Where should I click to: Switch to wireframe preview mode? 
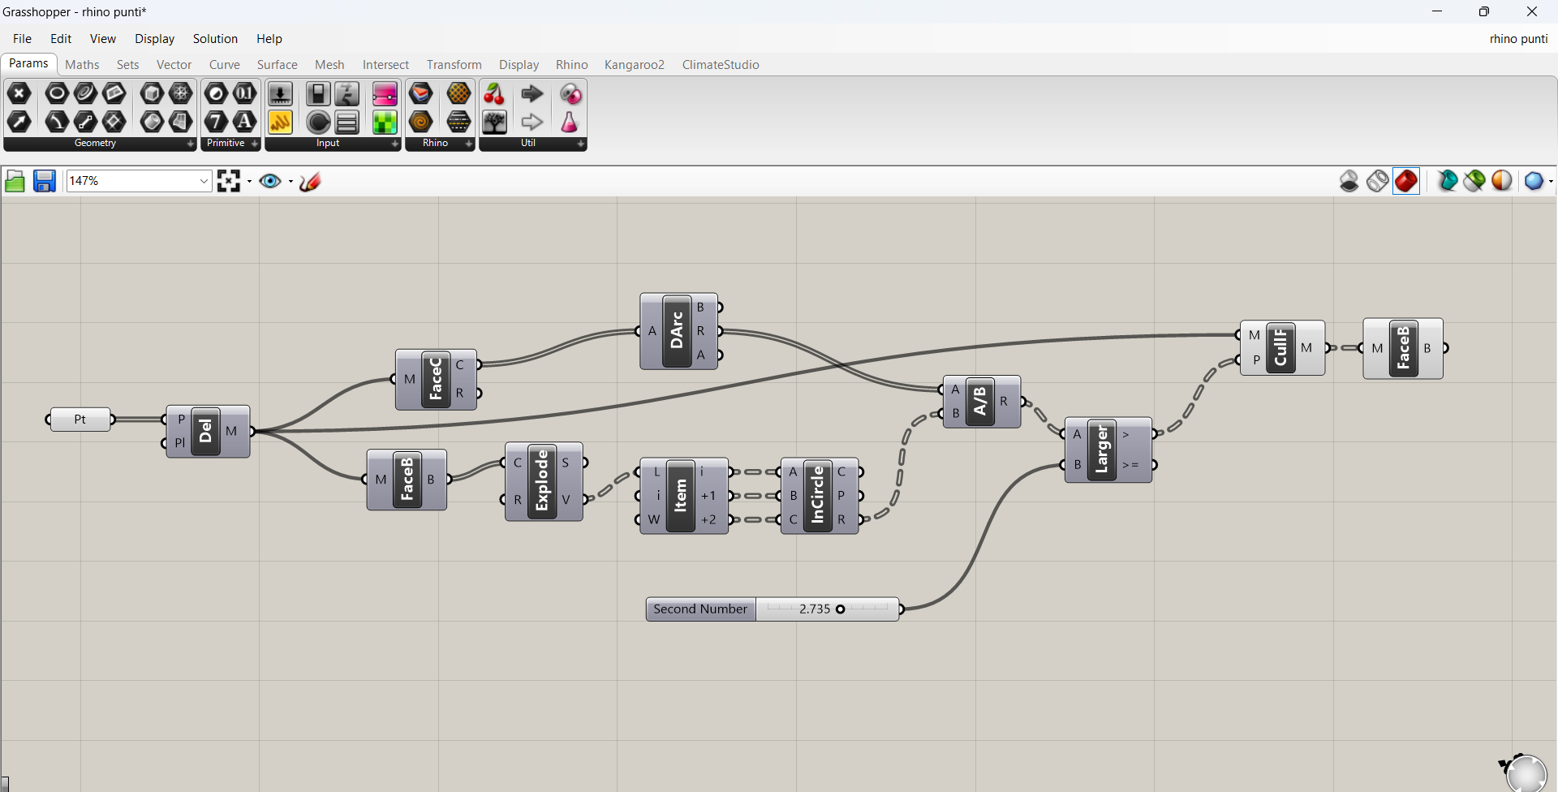point(1377,181)
